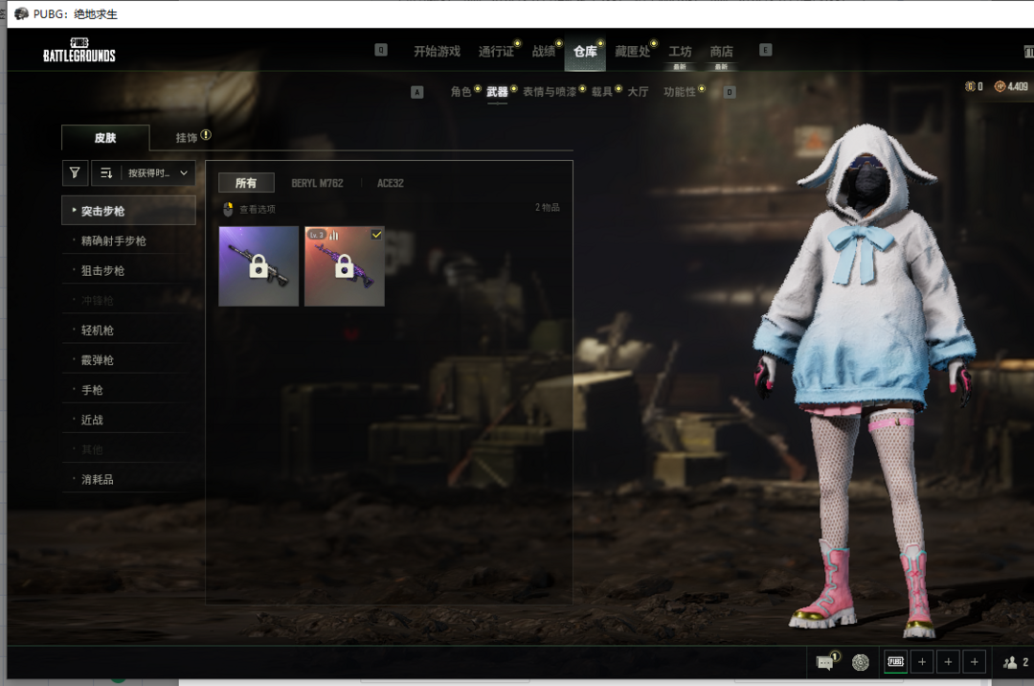The image size is (1034, 686).
Task: Open the chat messages icon
Action: (824, 662)
